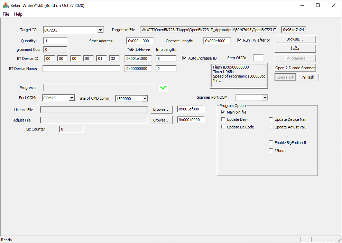Click the 'Init...' log line
Viewport: 342px width, 243px height.
coord(218,81)
